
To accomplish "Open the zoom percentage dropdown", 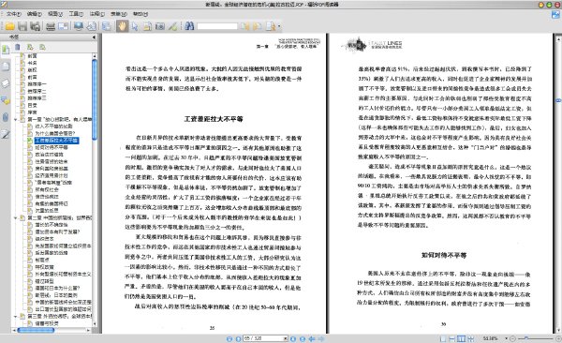I will point(507,338).
